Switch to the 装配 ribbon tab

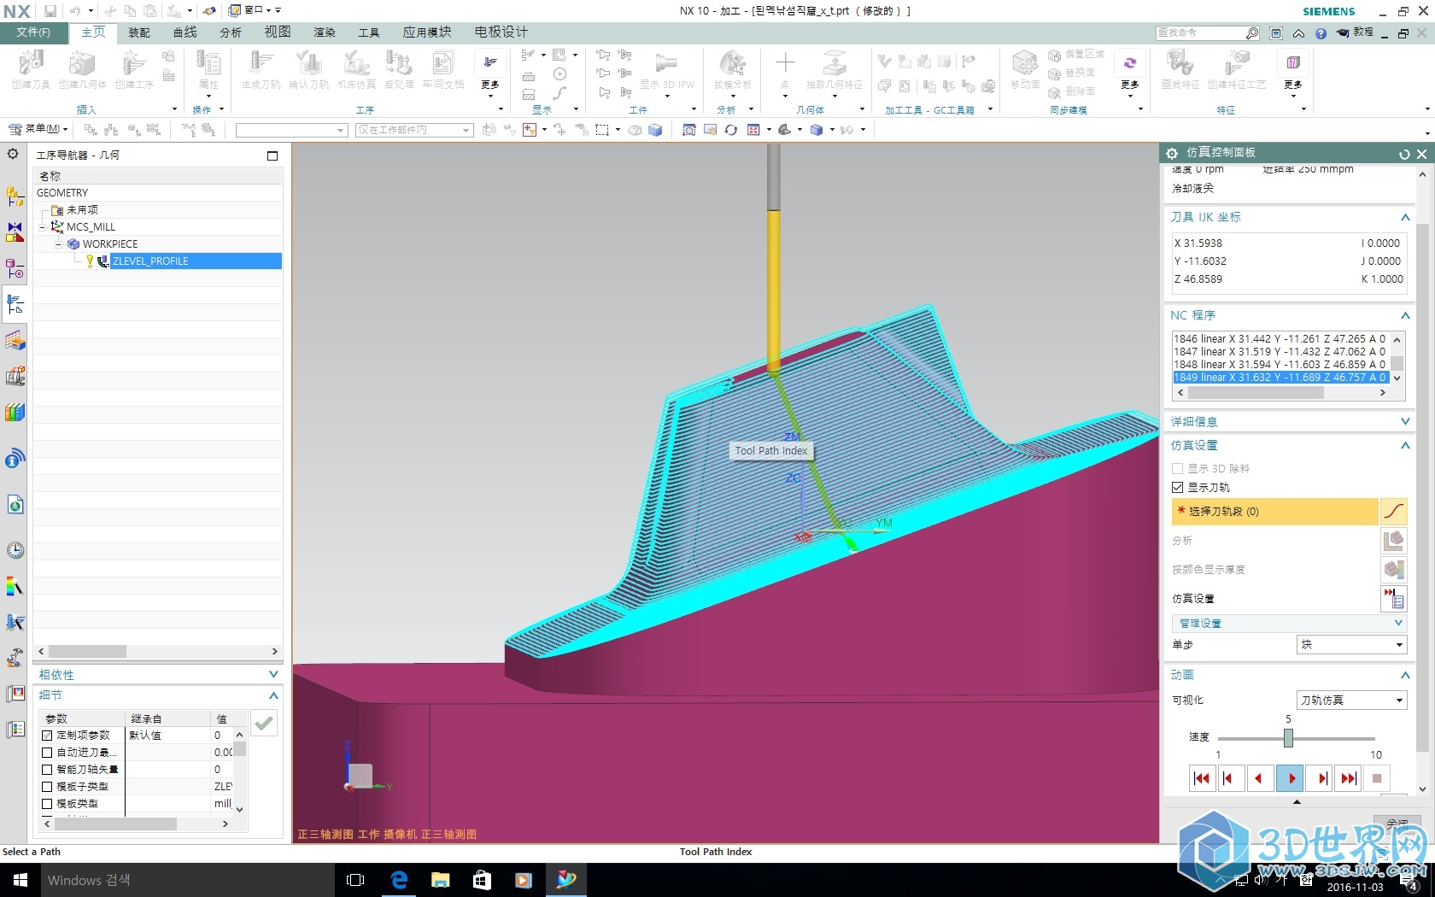139,32
